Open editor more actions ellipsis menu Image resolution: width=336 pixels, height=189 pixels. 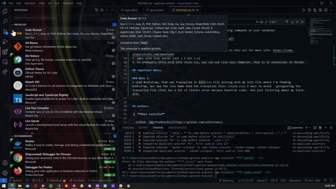331,10
